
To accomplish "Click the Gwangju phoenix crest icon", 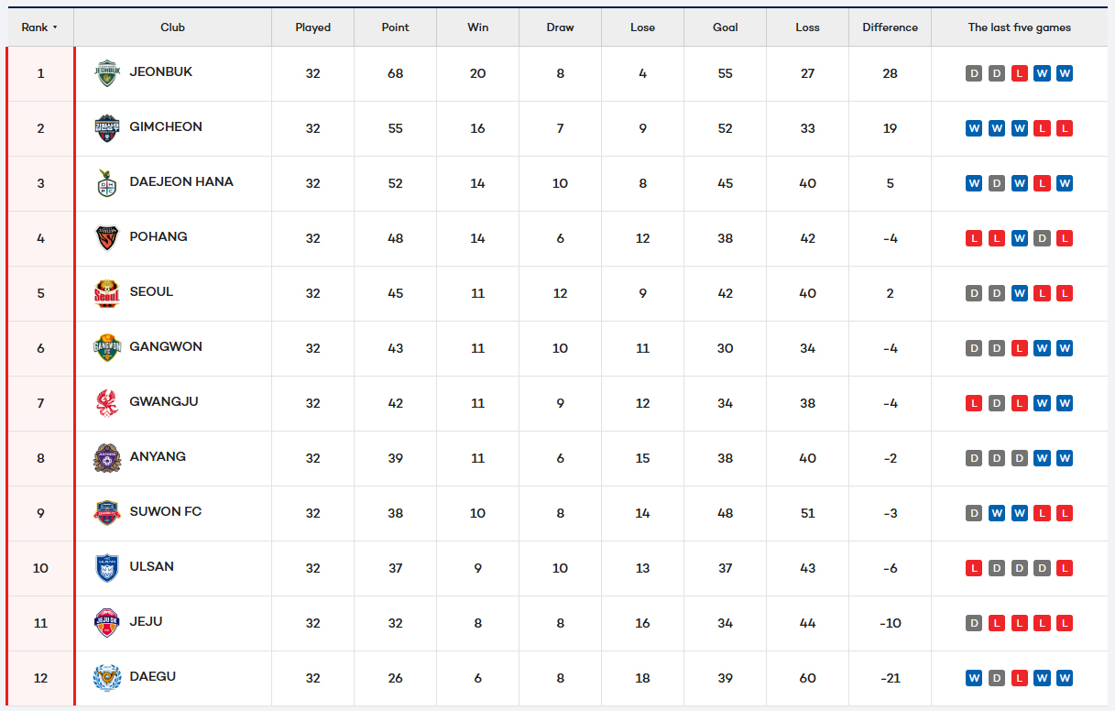I will click(107, 403).
